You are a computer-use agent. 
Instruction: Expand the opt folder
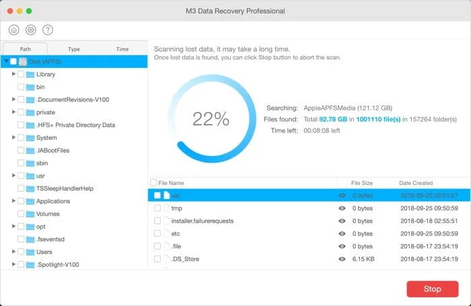[x=13, y=226]
